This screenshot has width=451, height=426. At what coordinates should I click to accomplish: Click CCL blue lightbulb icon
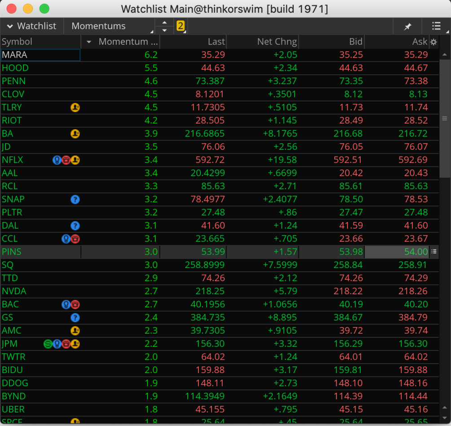click(66, 239)
